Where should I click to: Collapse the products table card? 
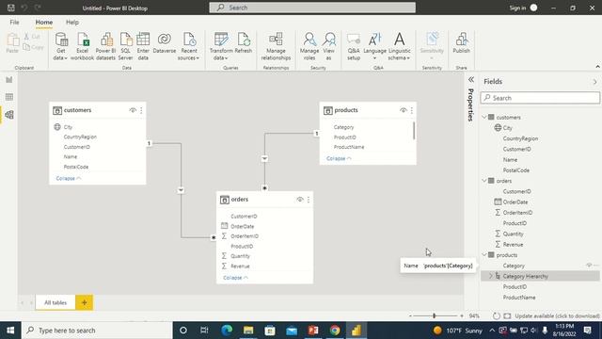click(x=339, y=158)
